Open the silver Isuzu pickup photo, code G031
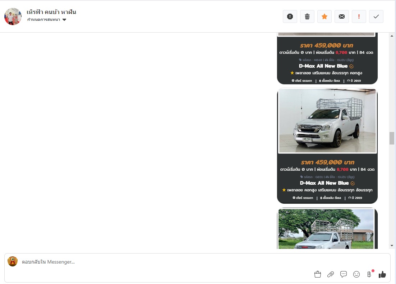 327,121
